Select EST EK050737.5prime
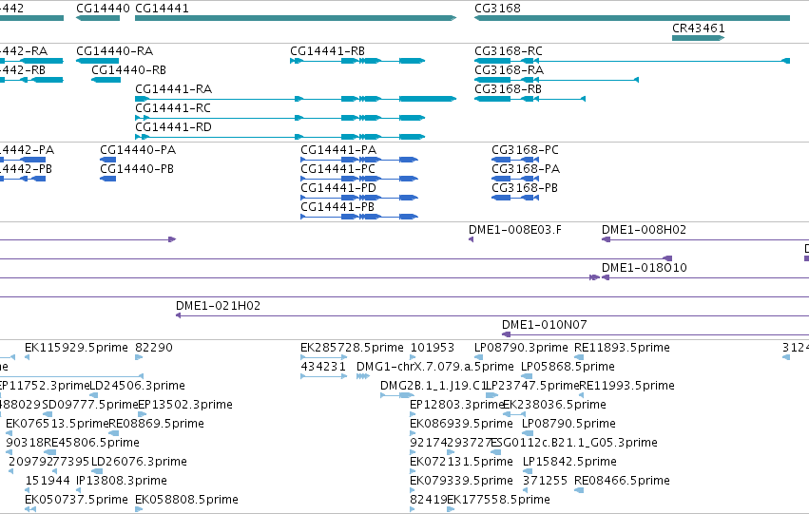This screenshot has height=514, width=809. coord(29,509)
